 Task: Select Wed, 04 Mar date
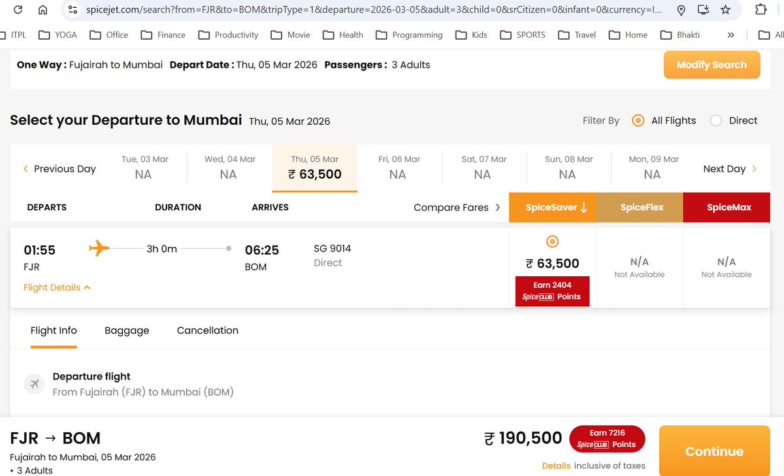230,168
